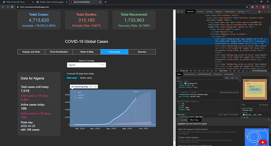Open the Event Listeners pane
Screen dimensions: 271x146
pos(189,74)
